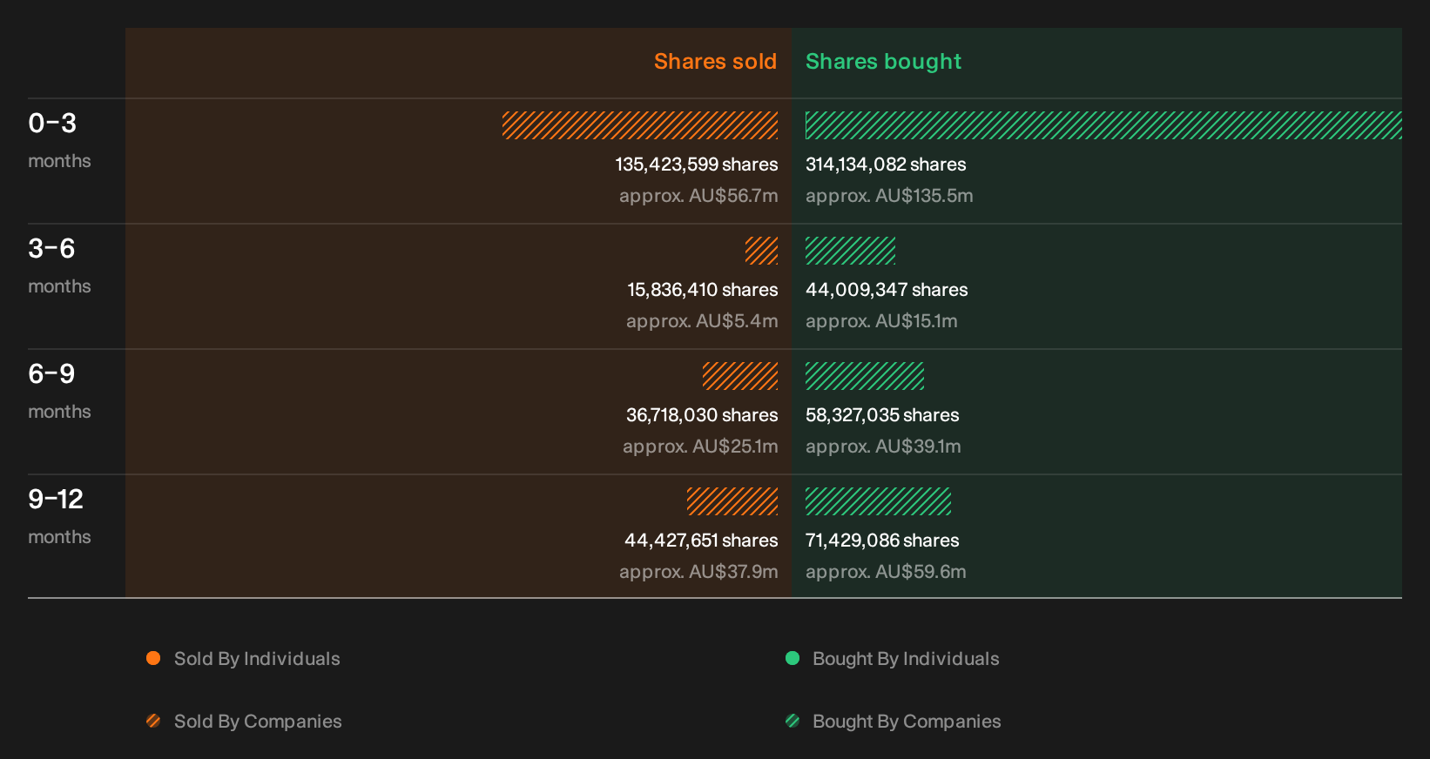
Task: Click the Shares bought column header
Action: [883, 62]
